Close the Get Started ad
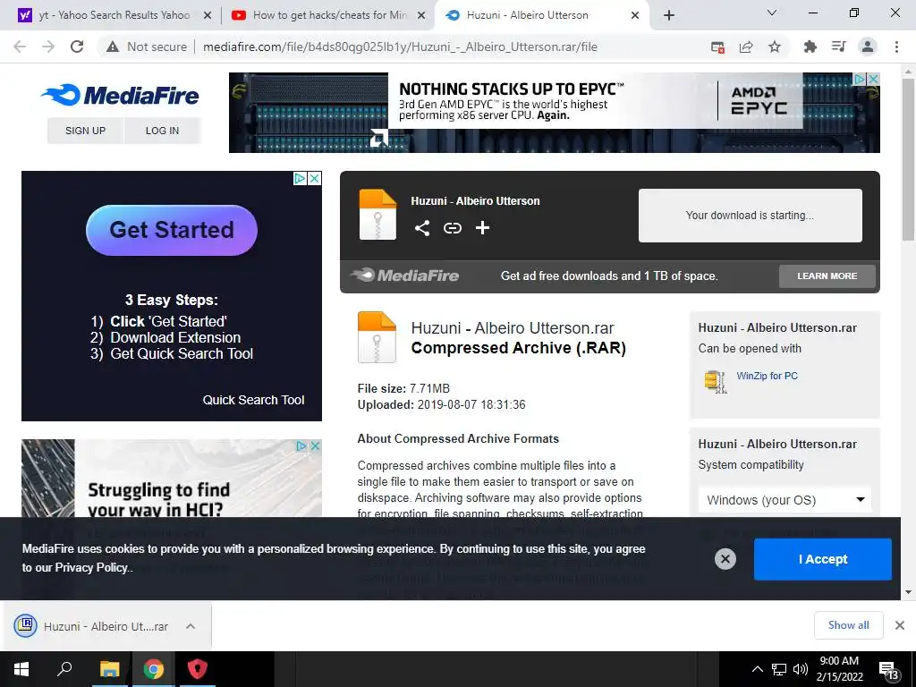The image size is (916, 687). pos(314,178)
